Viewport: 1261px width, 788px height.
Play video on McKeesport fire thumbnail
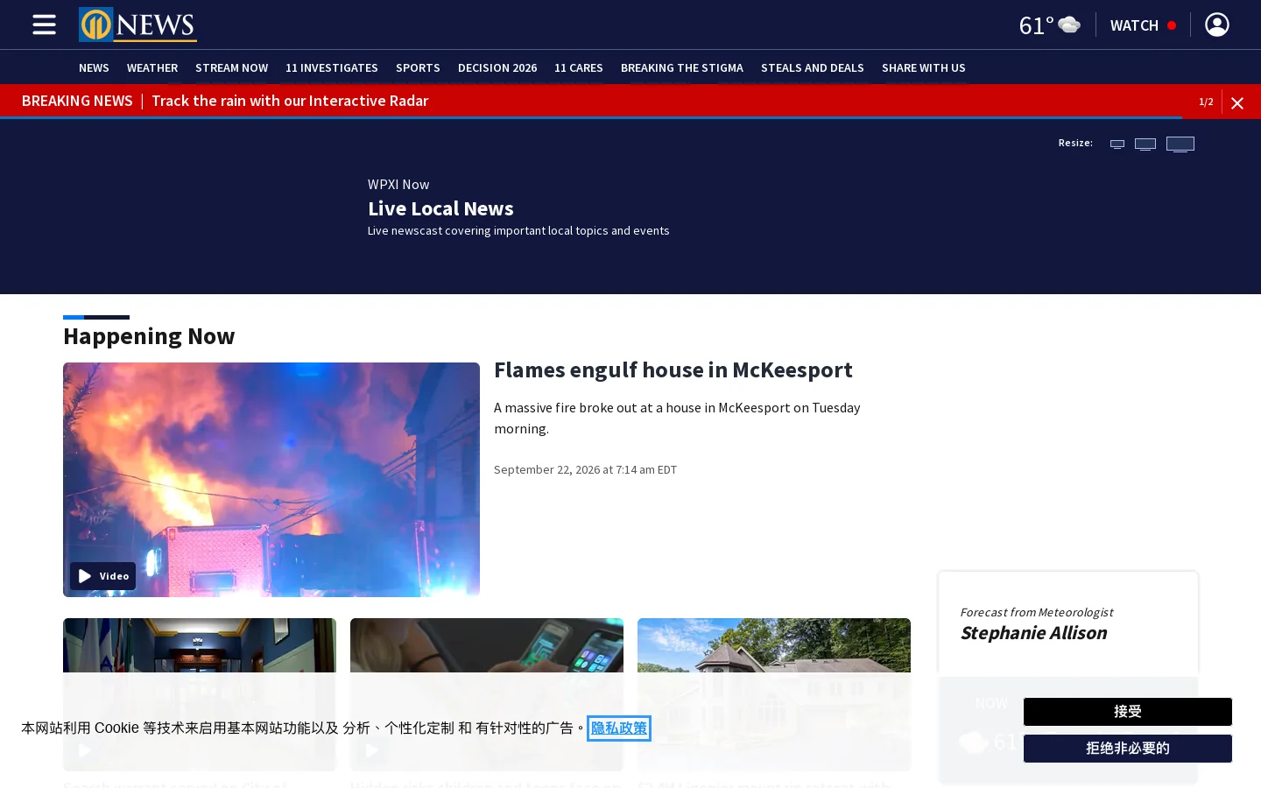tap(102, 576)
